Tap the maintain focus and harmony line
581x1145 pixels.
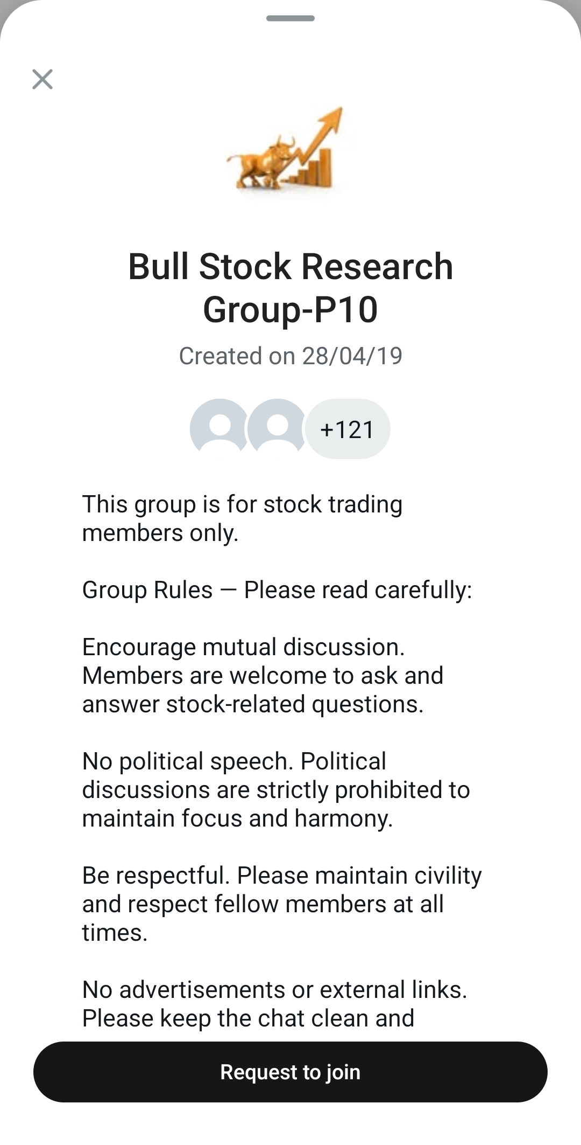(x=237, y=818)
